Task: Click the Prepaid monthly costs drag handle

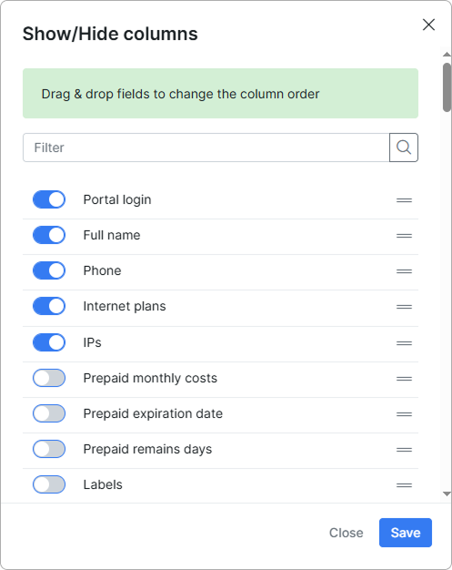Action: [x=404, y=379]
